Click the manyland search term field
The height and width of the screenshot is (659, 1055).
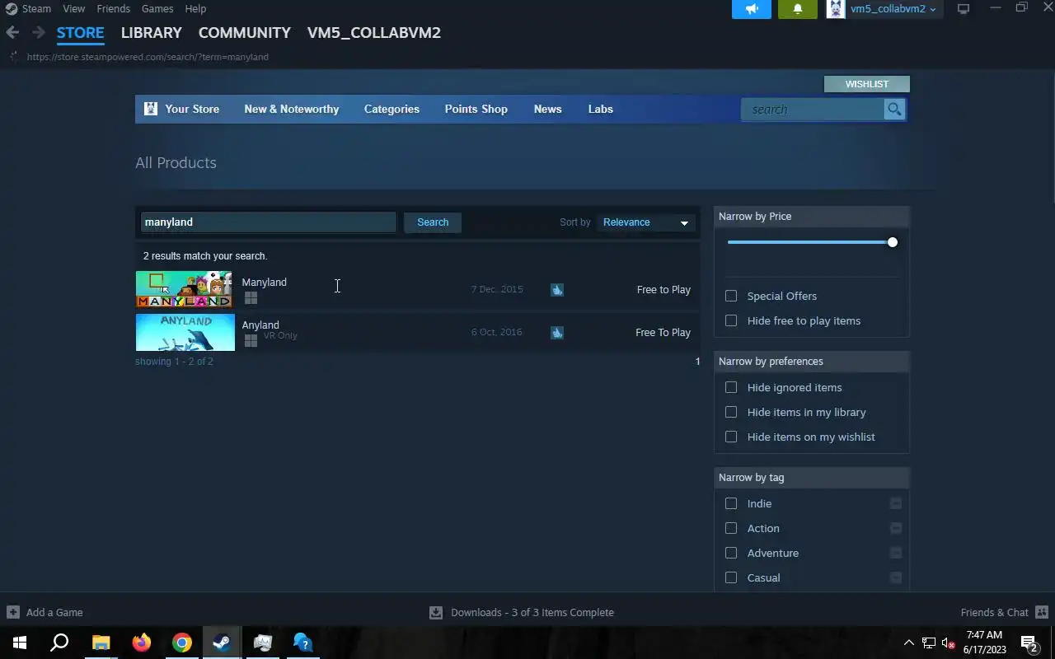[x=269, y=222]
